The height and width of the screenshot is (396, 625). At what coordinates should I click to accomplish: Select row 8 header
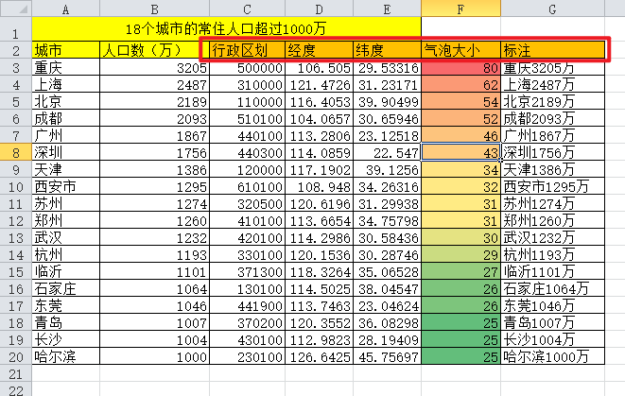[16, 152]
